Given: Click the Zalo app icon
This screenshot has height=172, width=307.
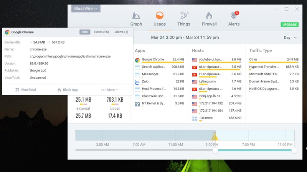Looking at the screenshot, I should 137,82.
